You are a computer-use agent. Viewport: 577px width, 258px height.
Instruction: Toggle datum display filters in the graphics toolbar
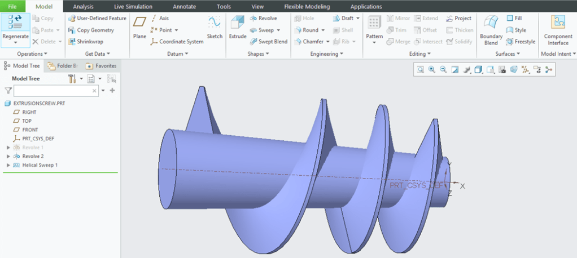pos(525,70)
